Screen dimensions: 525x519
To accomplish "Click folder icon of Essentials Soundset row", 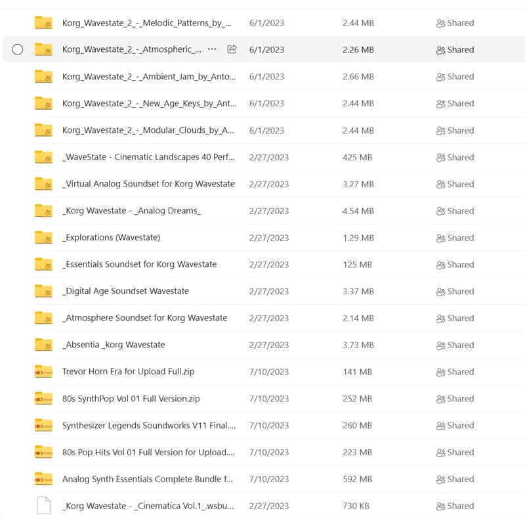I will click(x=43, y=264).
